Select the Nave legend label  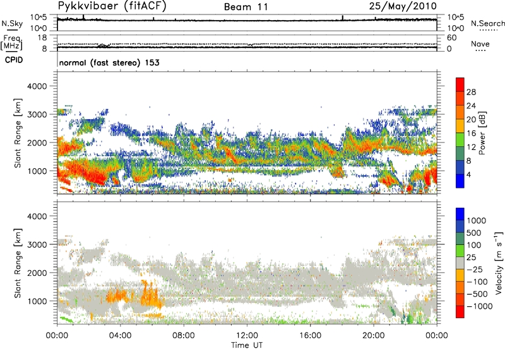(x=480, y=43)
